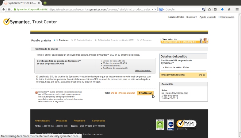
Task: Open the Ayuda y soporte link
Action: click(x=208, y=17)
